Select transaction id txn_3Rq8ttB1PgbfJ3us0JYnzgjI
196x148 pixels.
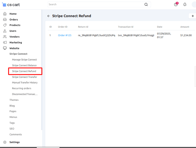coord(136,35)
